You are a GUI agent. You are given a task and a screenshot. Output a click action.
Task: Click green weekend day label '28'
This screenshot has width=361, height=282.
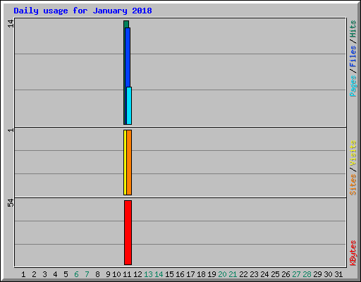[307, 274]
